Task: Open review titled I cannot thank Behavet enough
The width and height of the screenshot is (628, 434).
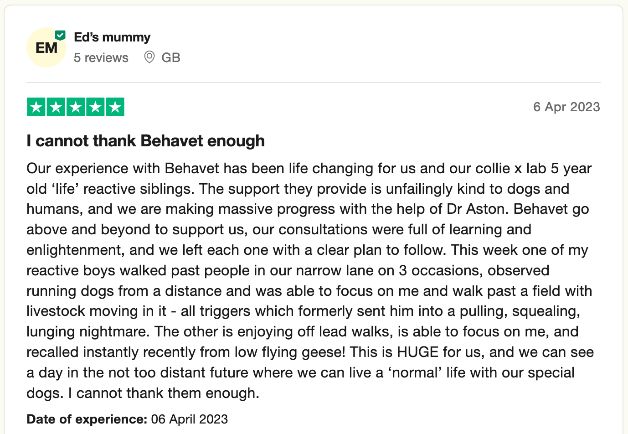Action: pyautogui.click(x=145, y=141)
